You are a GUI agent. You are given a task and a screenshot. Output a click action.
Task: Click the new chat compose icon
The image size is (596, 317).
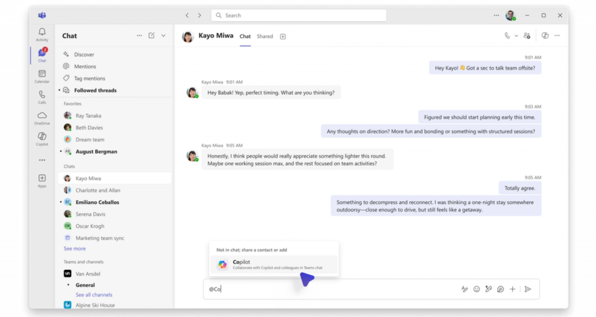coord(152,36)
